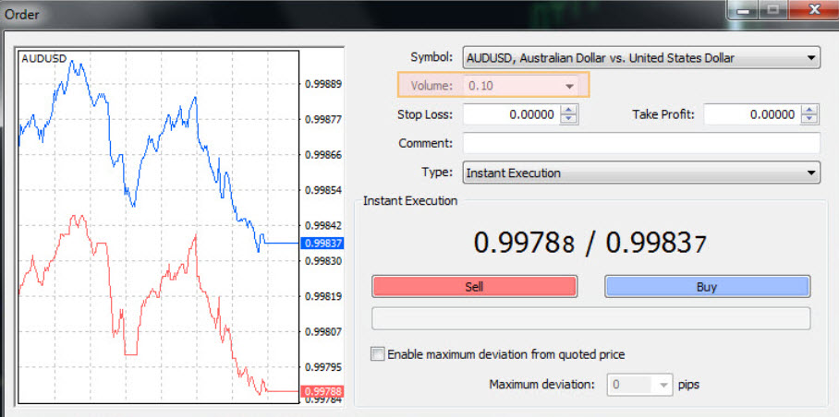839x417 pixels.
Task: Click the Take Profit value field
Action: pos(752,114)
